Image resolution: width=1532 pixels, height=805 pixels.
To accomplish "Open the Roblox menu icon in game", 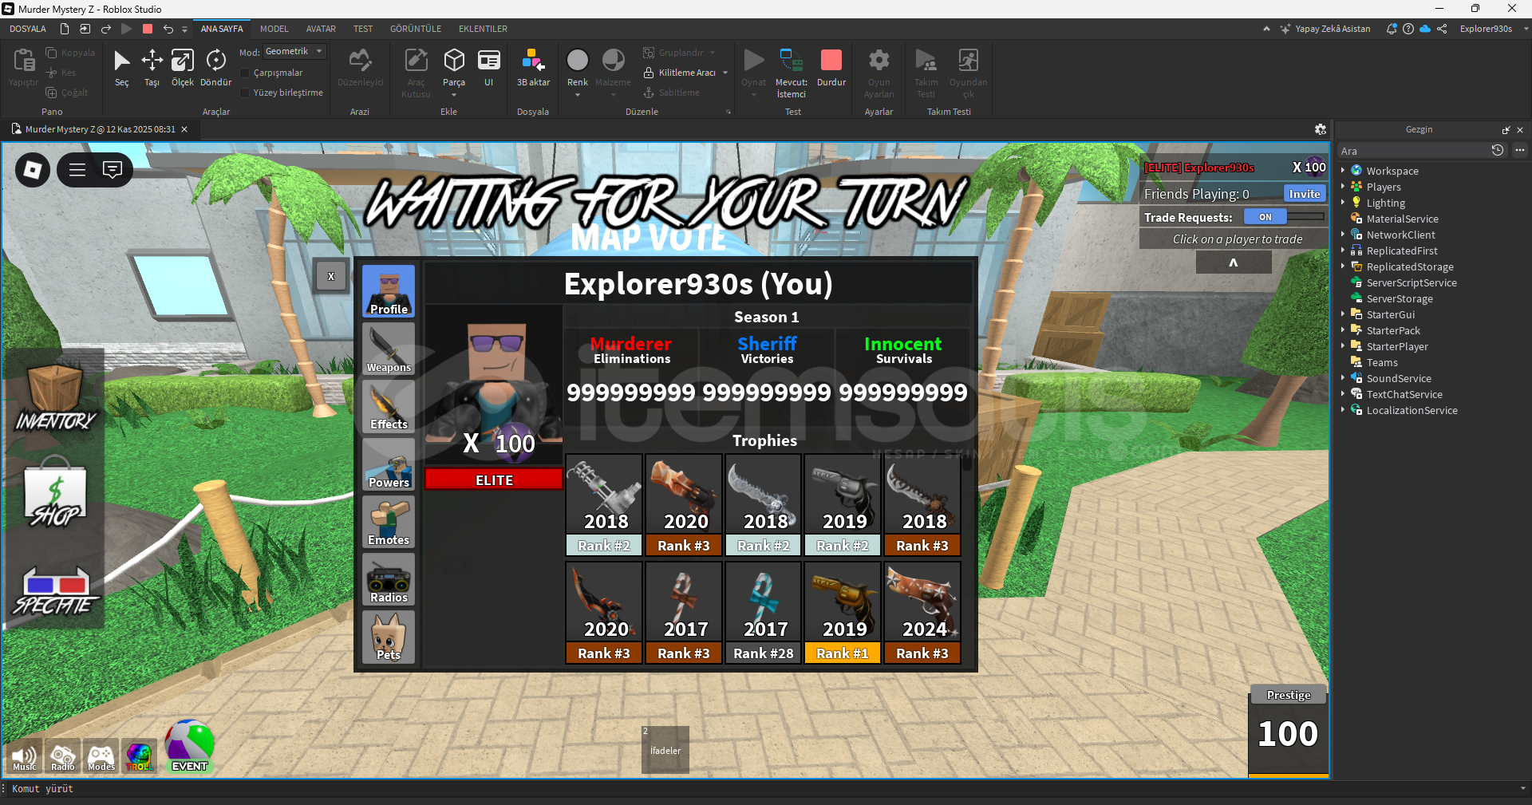I will 33,170.
